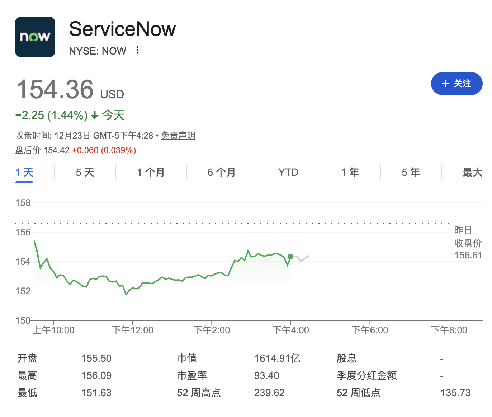Click the 市盈率 value 93.40

coord(266,375)
